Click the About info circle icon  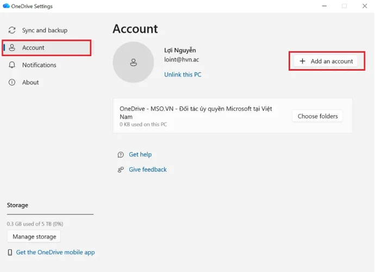click(12, 82)
